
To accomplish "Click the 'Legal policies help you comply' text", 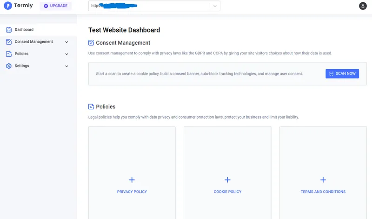I will coord(193,117).
